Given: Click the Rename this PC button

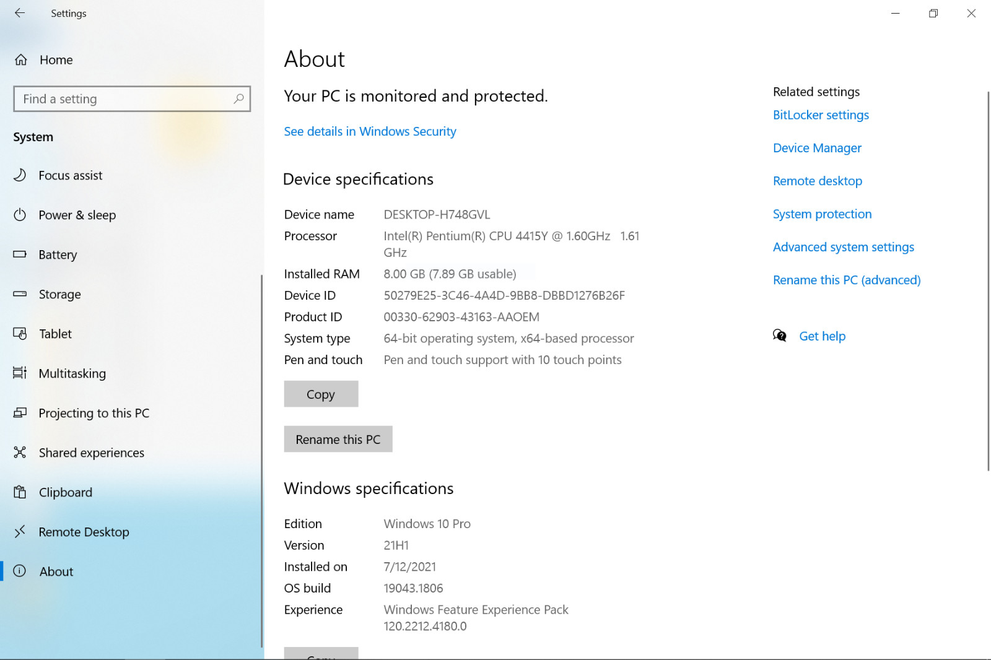Looking at the screenshot, I should coord(338,439).
